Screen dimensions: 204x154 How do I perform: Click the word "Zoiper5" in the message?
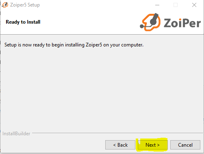94,45
